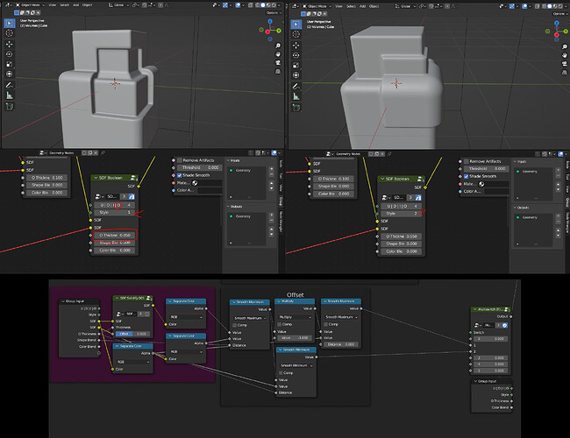Select the Measure tool in left viewport
570x438 pixels.
10,95
